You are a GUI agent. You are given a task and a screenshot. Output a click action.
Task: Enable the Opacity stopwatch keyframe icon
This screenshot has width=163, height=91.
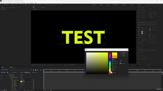point(12,83)
